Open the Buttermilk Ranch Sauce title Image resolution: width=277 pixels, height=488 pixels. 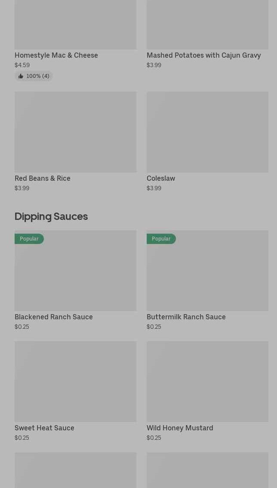pyautogui.click(x=186, y=317)
